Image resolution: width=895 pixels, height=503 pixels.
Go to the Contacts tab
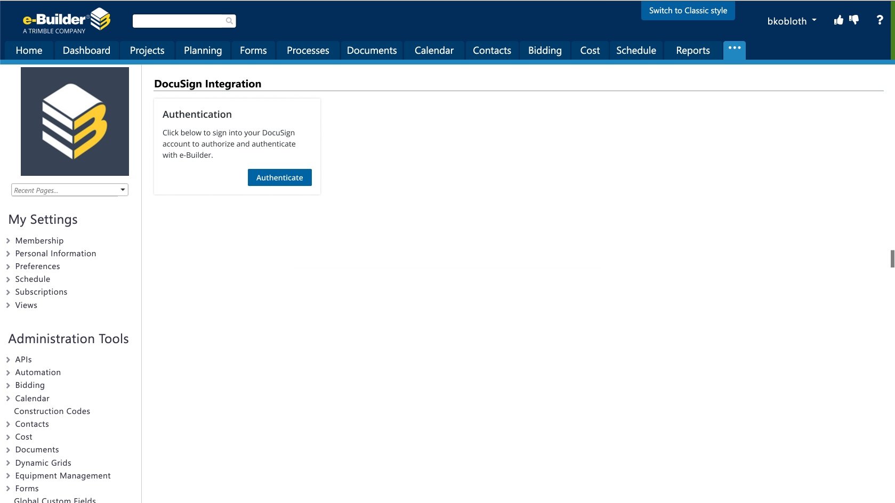coord(491,51)
